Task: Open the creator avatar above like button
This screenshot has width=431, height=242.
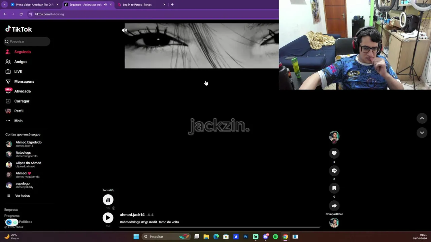Action: click(x=334, y=136)
